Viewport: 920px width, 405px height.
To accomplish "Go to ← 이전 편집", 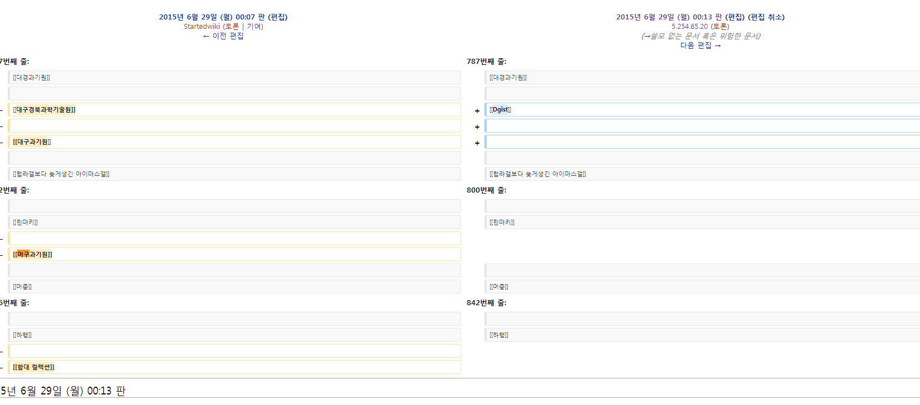I will [x=223, y=36].
